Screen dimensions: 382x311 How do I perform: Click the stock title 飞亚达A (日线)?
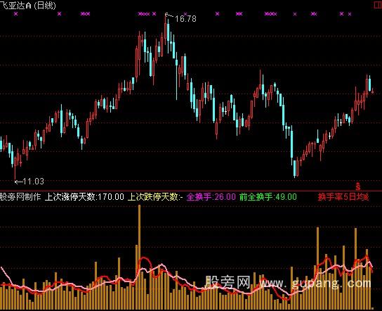click(28, 6)
